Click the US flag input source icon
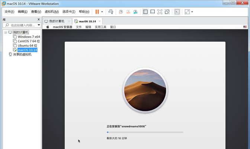 click(x=245, y=27)
